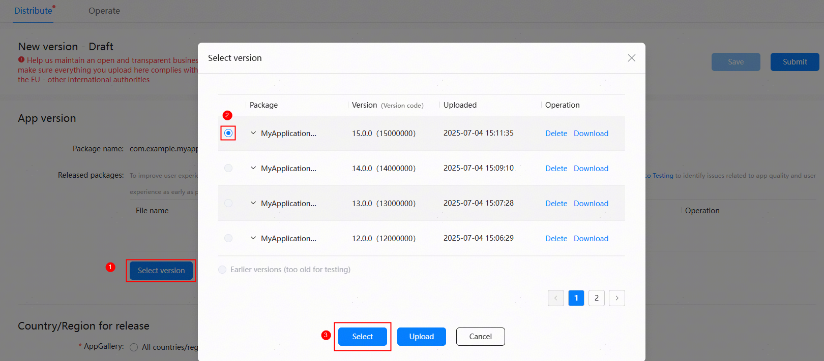Select the version 15.0.0 radio button

tap(228, 133)
